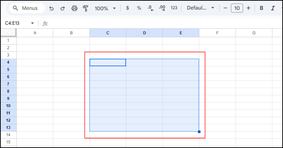Open the 123 more formats menu
This screenshot has width=283, height=148.
click(174, 8)
